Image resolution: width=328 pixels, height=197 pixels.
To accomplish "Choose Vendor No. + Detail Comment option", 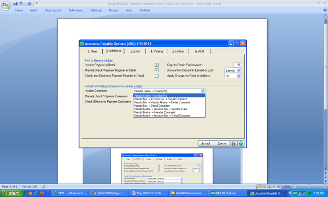I will pyautogui.click(x=169, y=106).
